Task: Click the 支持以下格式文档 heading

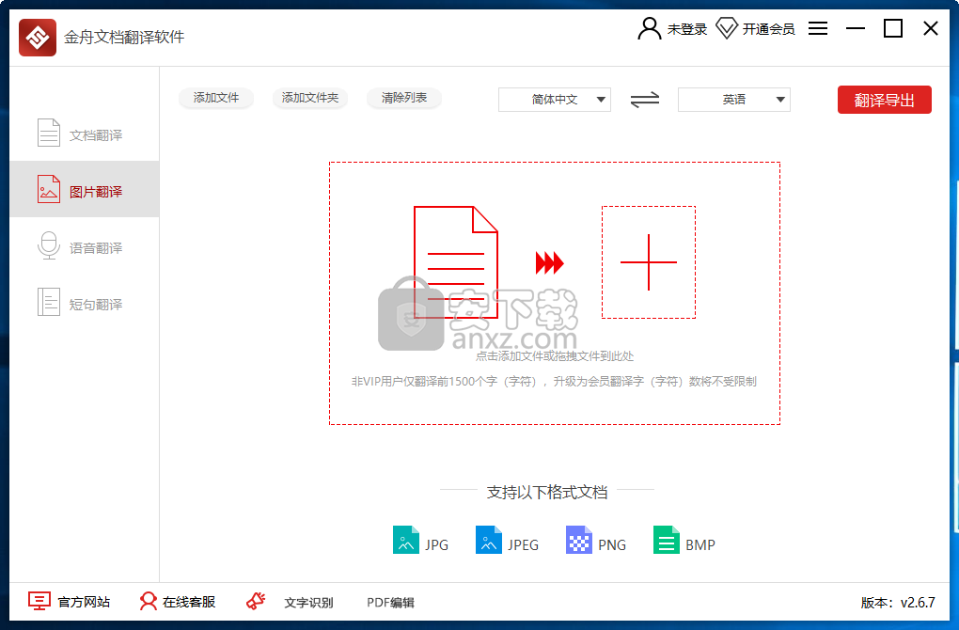Action: pos(547,493)
